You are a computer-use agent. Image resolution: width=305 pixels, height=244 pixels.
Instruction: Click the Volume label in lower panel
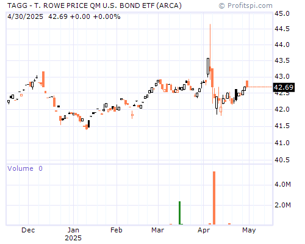click(x=20, y=168)
